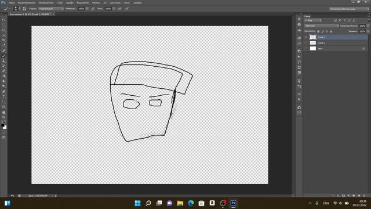Pick the foreground color swatch
Image resolution: width=371 pixels, height=209 pixels.
2,125
